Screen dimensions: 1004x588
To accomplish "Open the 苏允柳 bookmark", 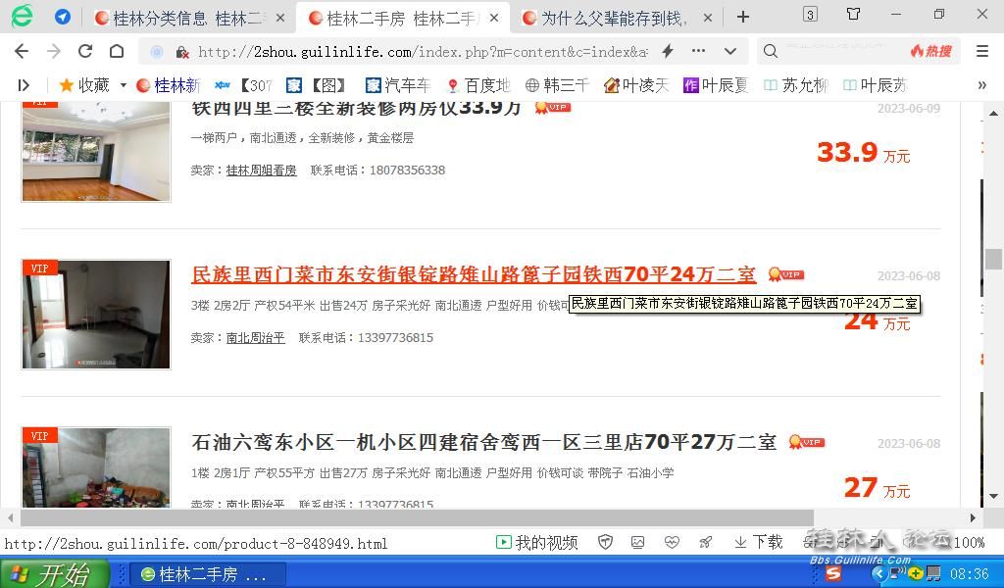I will tap(796, 85).
